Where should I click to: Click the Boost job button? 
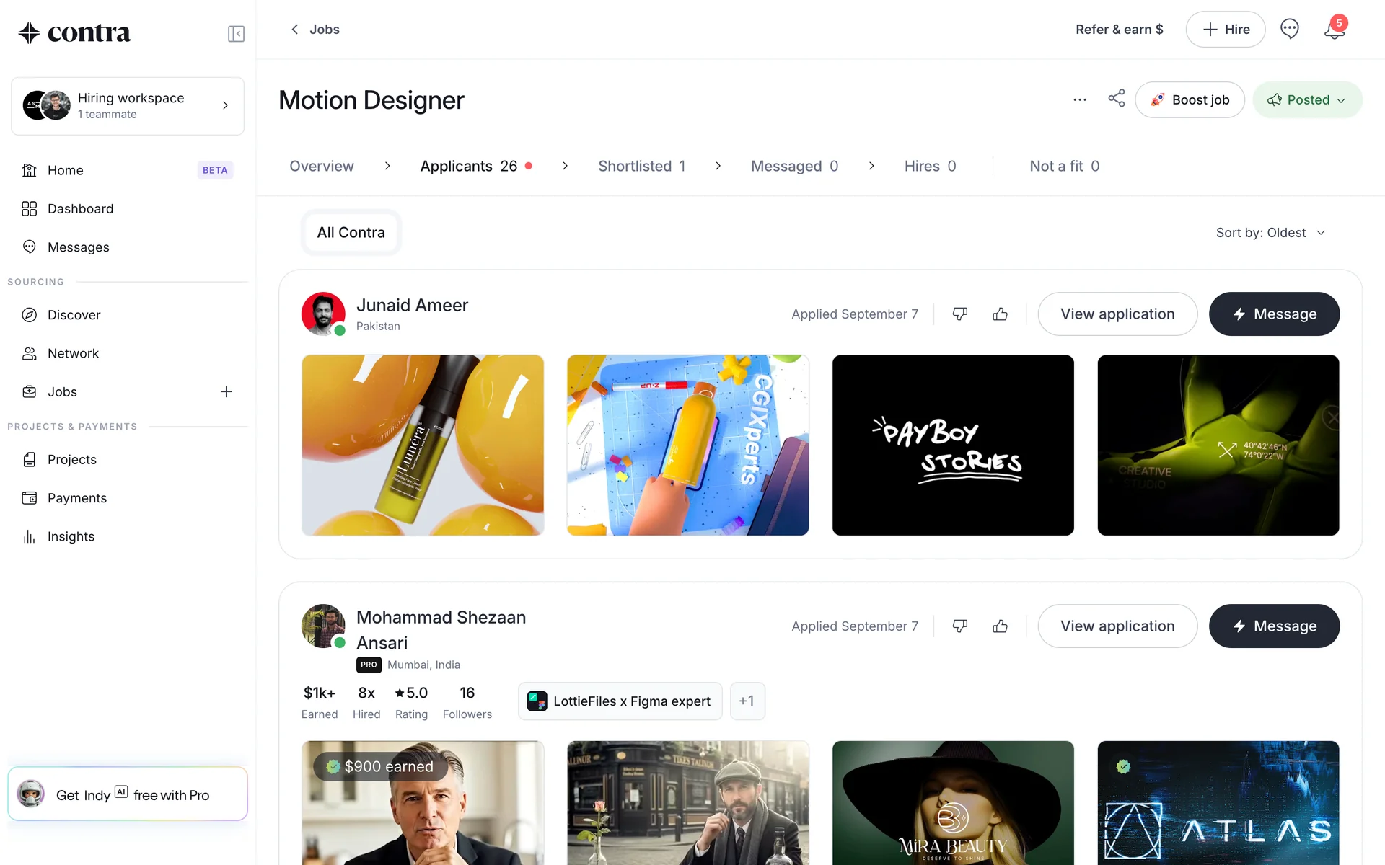click(x=1190, y=100)
